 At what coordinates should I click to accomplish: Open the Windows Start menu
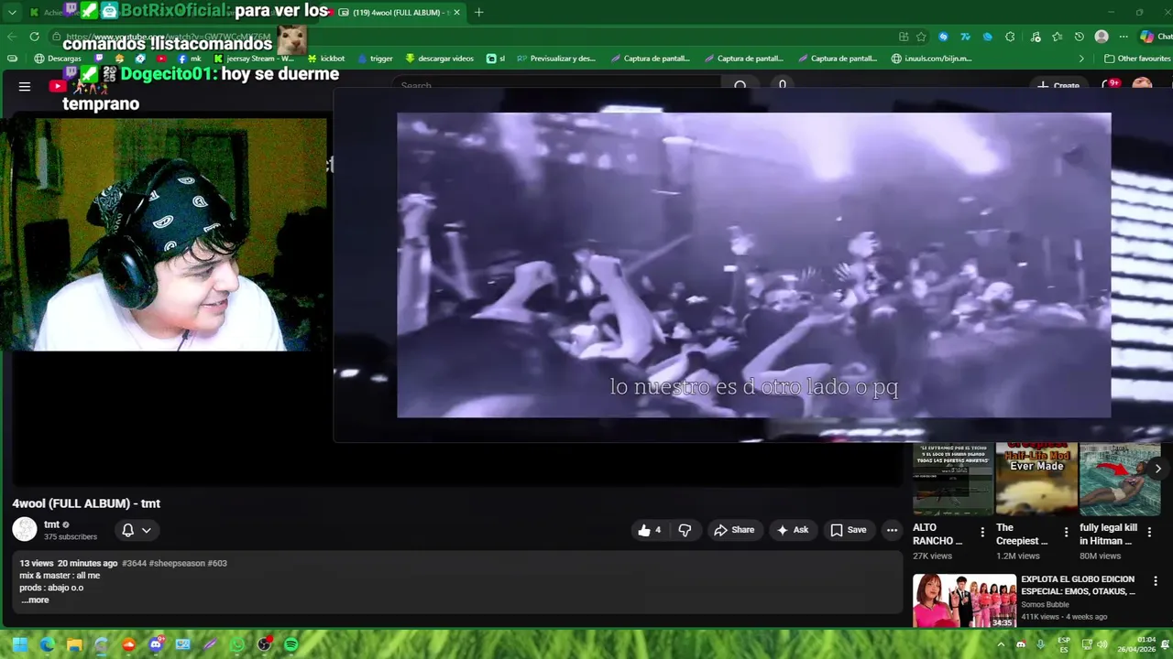point(20,644)
